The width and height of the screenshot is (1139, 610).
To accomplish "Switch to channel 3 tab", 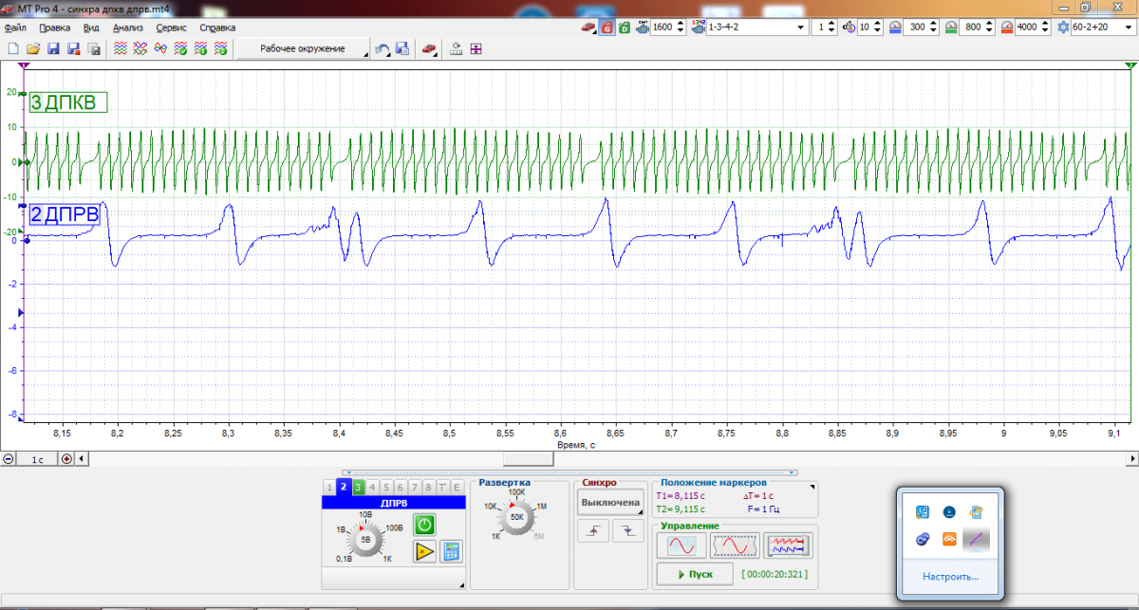I will pyautogui.click(x=359, y=488).
